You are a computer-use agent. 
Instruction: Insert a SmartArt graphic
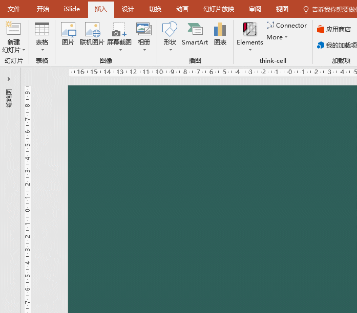pos(195,30)
